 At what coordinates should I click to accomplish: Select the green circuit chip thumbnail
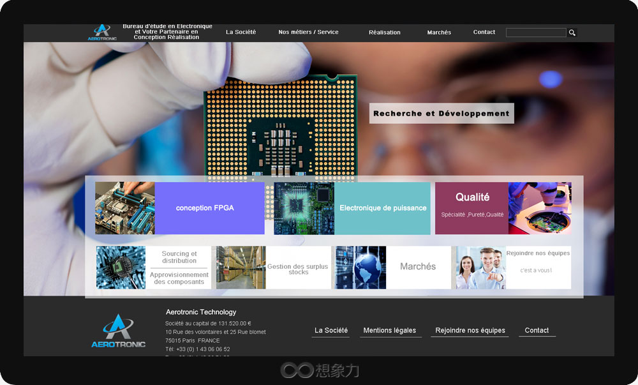tap(304, 208)
